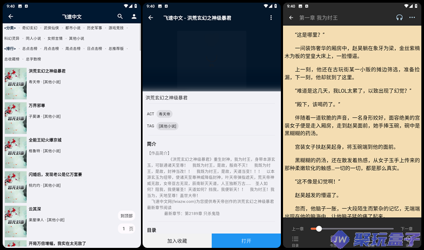Tap author line 格鲁特 · [其他小说]
Viewport: 424px width, 250px height.
point(45,151)
